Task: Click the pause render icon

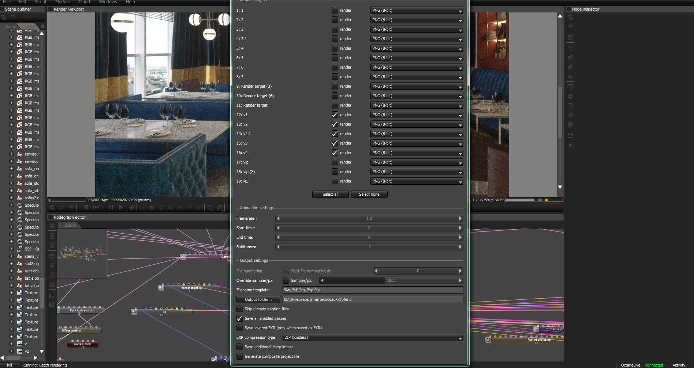Action: [x=111, y=207]
